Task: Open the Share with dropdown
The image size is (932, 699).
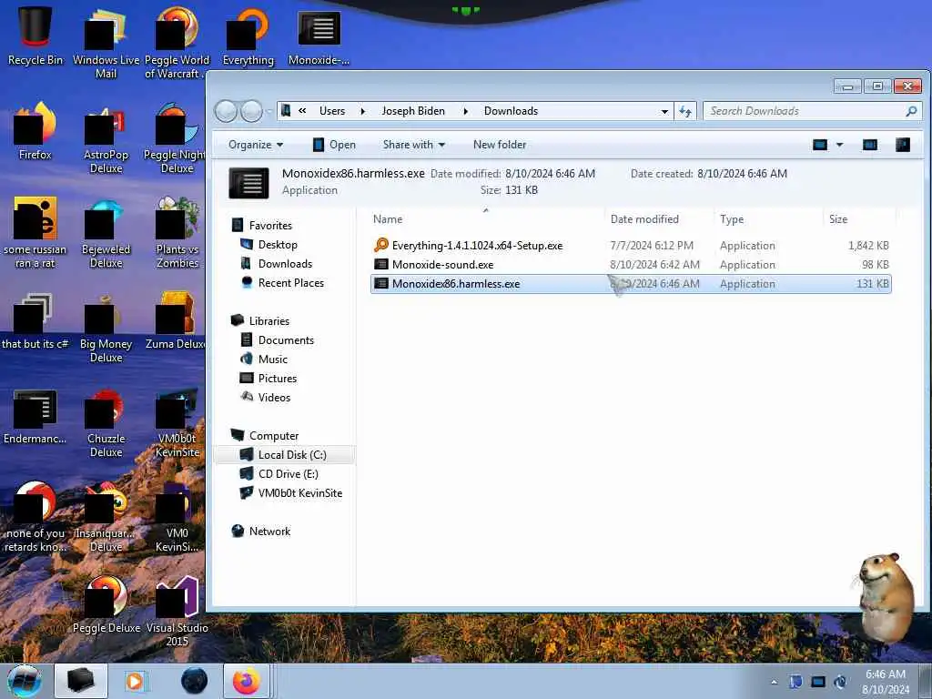Action: 414,145
